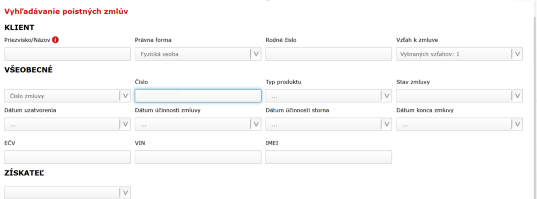Open the Typ produktu dropdown
Viewport: 537px width, 199px height.
coord(328,96)
